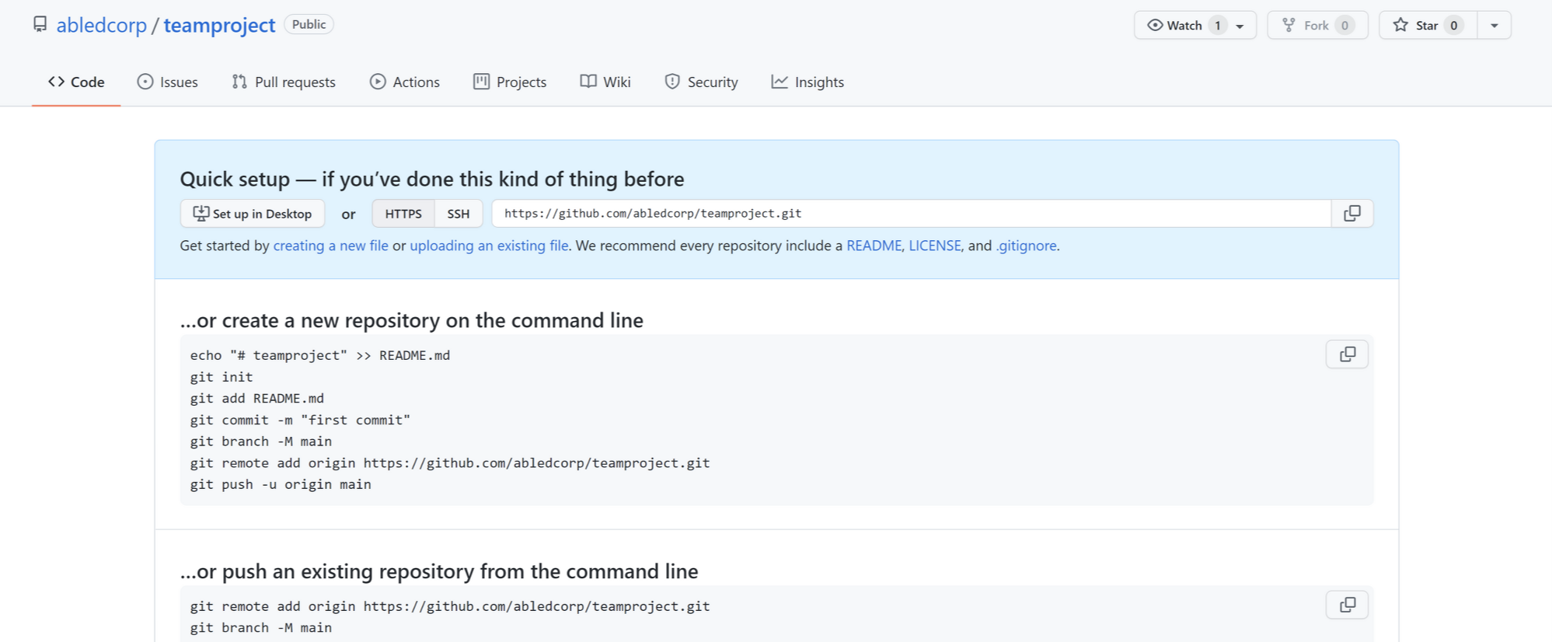Click the Watch count badge showing 1
The image size is (1552, 642).
click(1218, 26)
